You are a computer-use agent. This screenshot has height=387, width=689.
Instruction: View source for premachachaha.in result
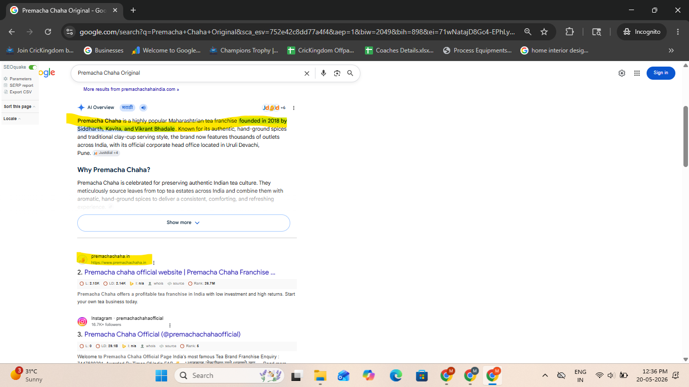click(x=176, y=284)
